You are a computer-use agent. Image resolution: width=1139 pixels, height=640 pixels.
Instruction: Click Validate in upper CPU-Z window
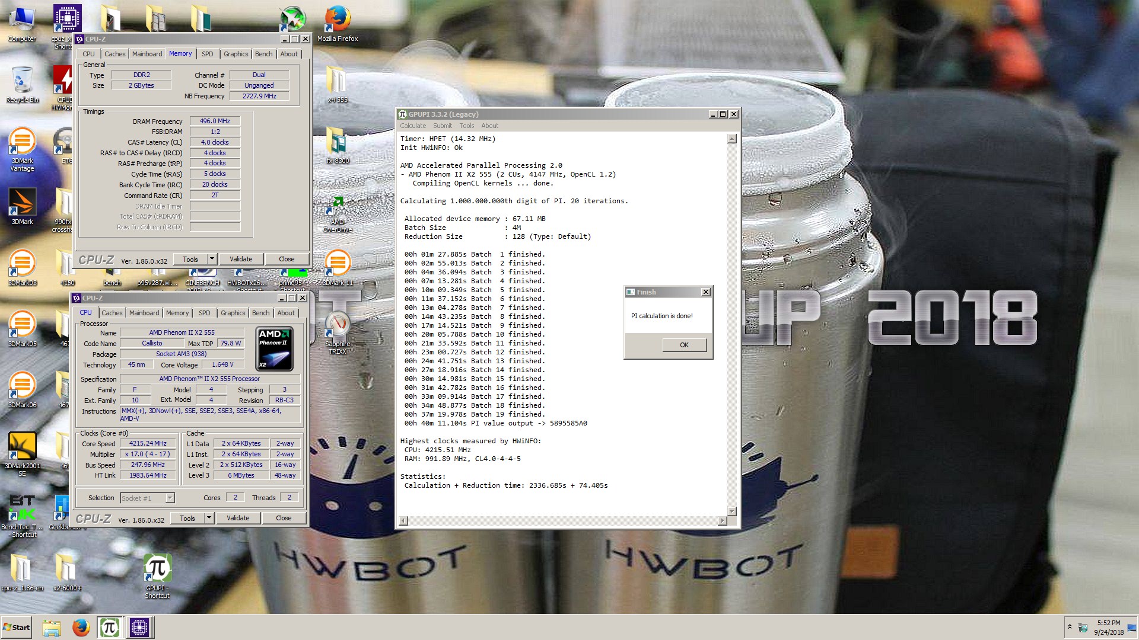pyautogui.click(x=241, y=260)
